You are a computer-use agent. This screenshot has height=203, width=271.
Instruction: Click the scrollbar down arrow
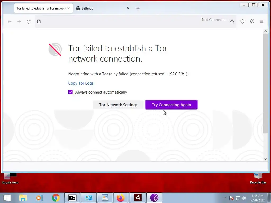[266, 159]
